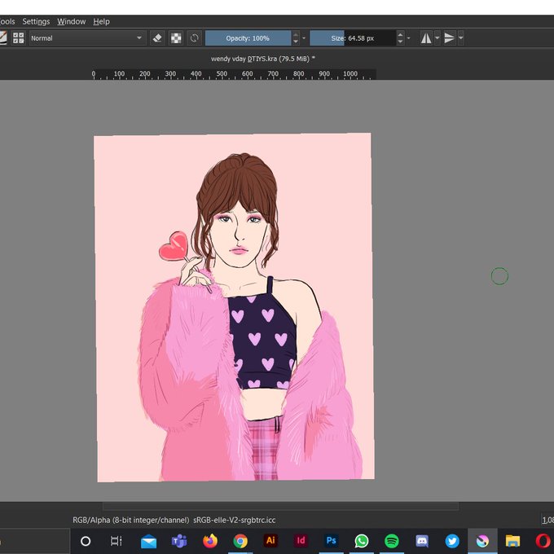Open the Help menu
The height and width of the screenshot is (554, 554).
pos(101,21)
